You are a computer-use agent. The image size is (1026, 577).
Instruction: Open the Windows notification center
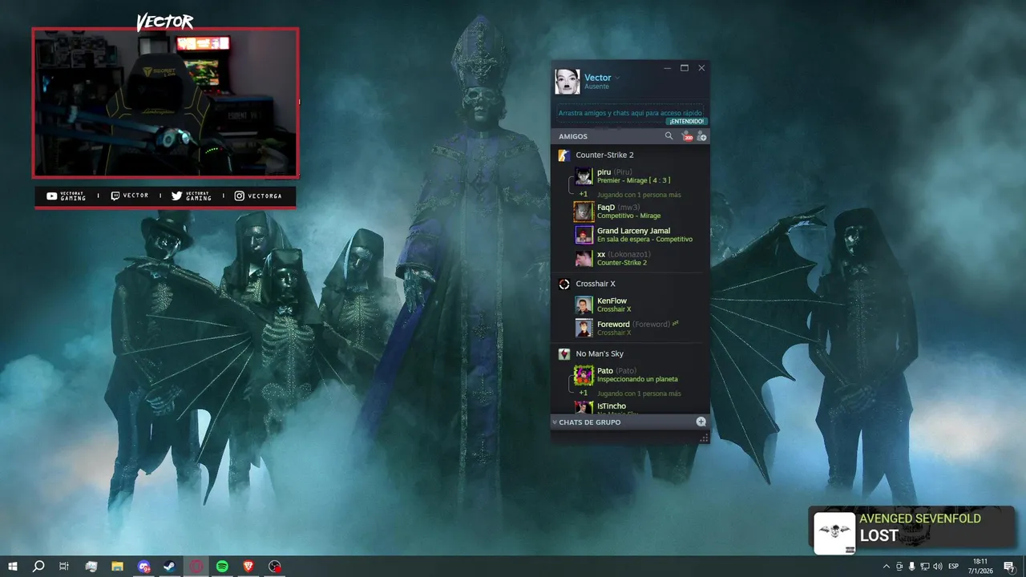(1009, 567)
